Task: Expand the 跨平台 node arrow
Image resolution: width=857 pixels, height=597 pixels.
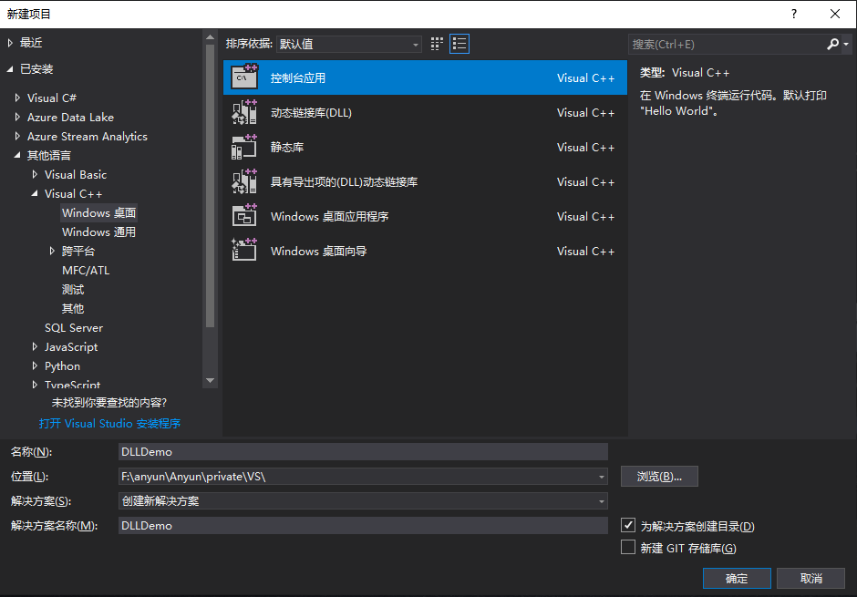Action: pyautogui.click(x=53, y=251)
